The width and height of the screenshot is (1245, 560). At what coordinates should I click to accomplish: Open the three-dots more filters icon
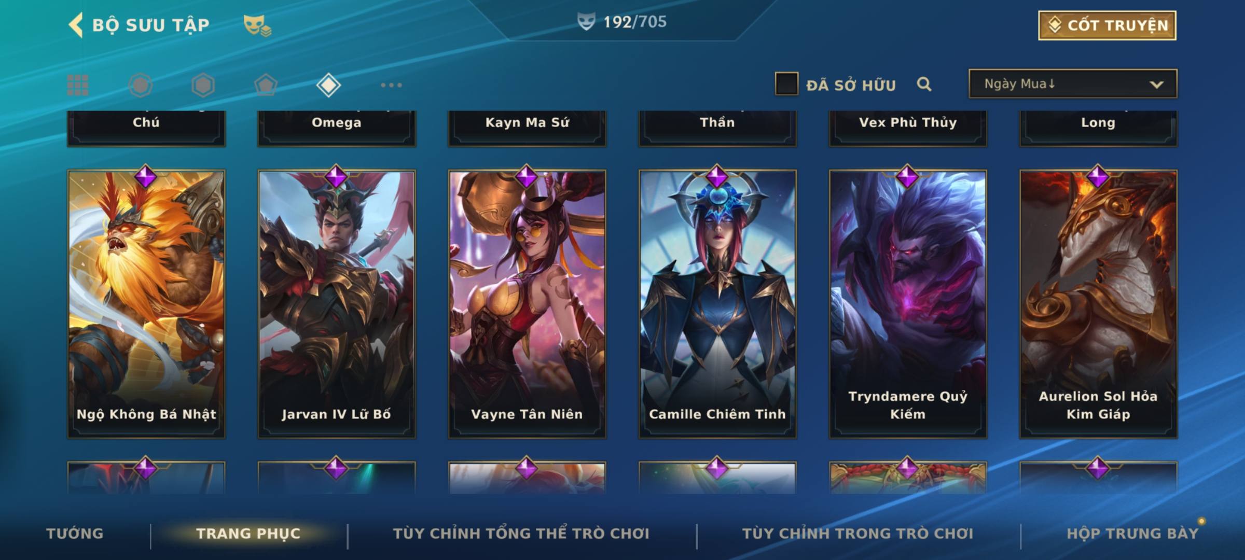[391, 85]
